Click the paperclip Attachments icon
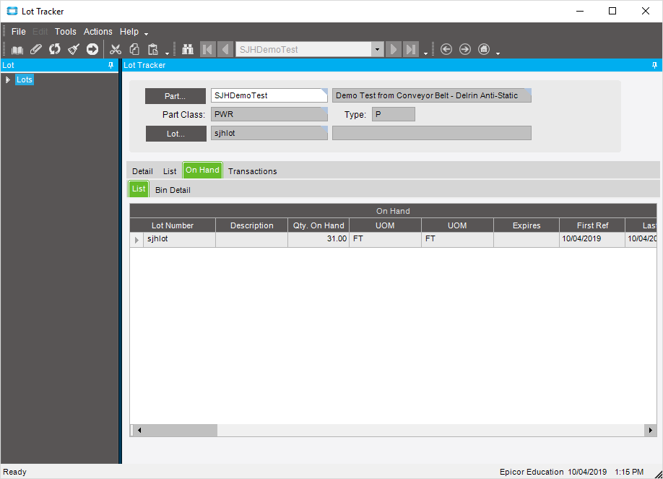The width and height of the screenshot is (663, 479). point(36,50)
